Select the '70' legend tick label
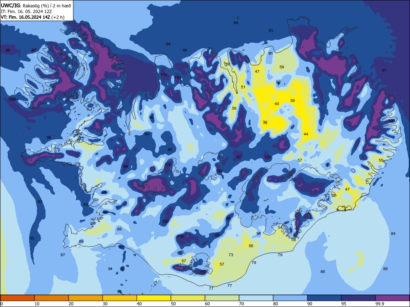This screenshot has width=410, height=307. (241, 304)
